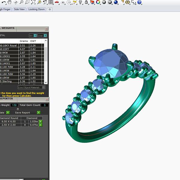Open the Side View tab

[19, 9]
